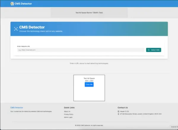Click the Hasan IT LTD company name

pyautogui.click(x=124, y=112)
